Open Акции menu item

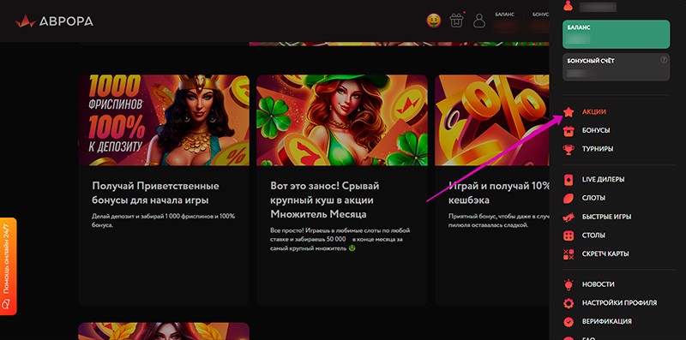(x=593, y=112)
